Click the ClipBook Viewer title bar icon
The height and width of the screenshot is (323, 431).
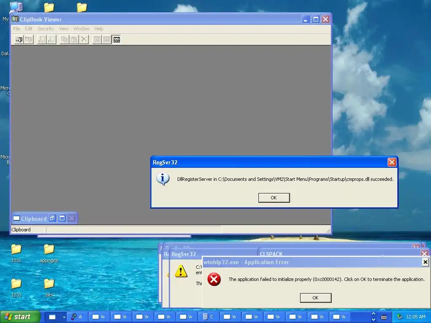15,19
